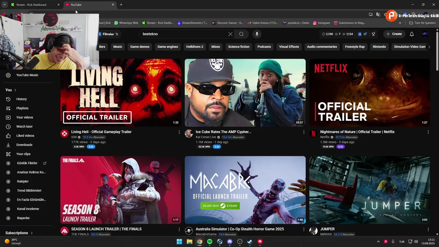
Task: Open the list icon in extension bar
Action: click(365, 34)
